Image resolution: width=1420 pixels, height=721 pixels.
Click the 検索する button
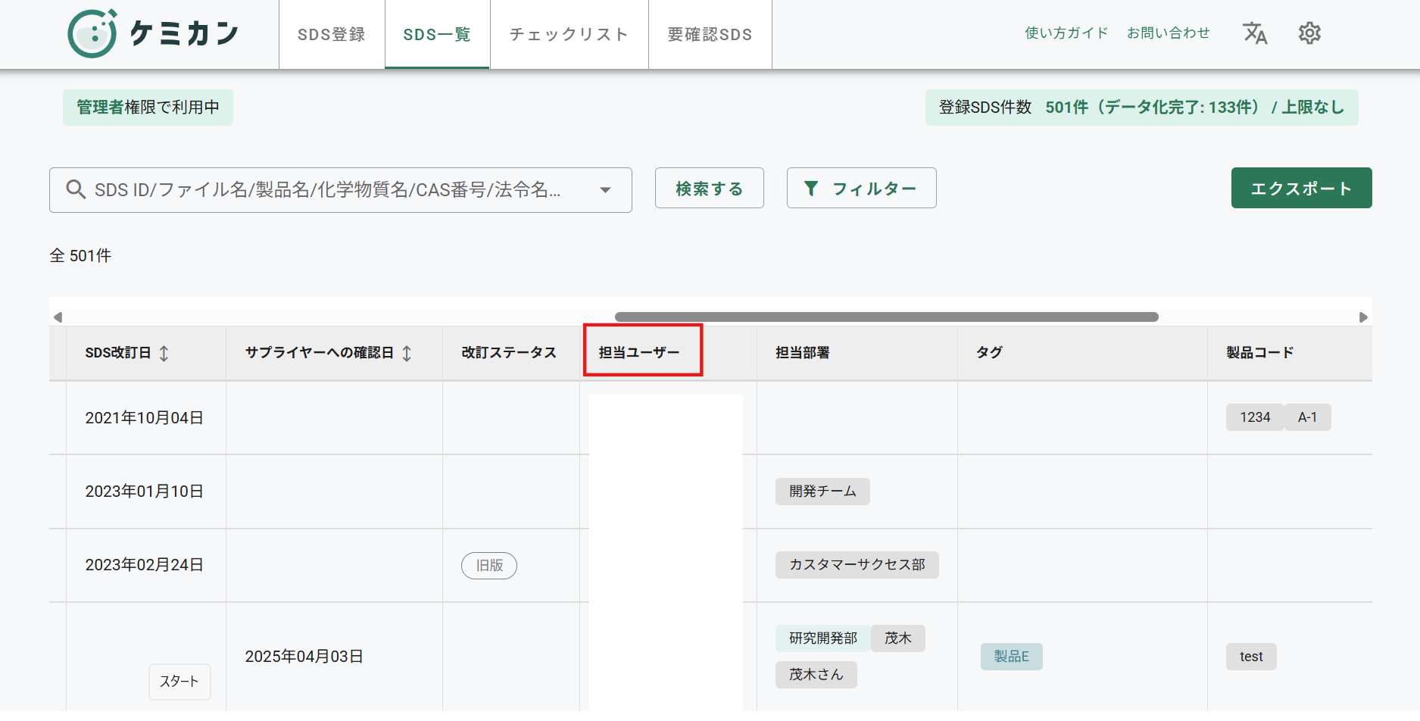tap(710, 188)
